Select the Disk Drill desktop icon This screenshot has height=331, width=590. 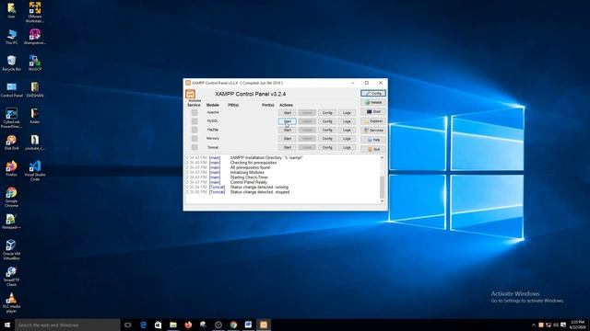[11, 143]
